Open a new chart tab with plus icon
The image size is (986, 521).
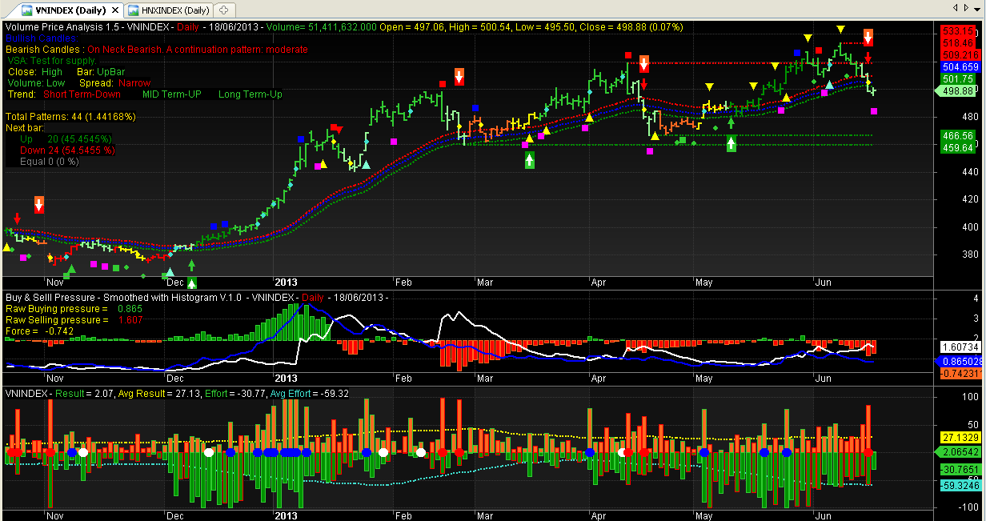223,10
